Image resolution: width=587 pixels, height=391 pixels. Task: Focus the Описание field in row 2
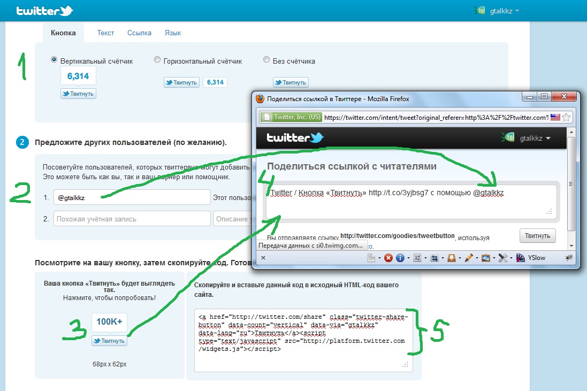[232, 219]
